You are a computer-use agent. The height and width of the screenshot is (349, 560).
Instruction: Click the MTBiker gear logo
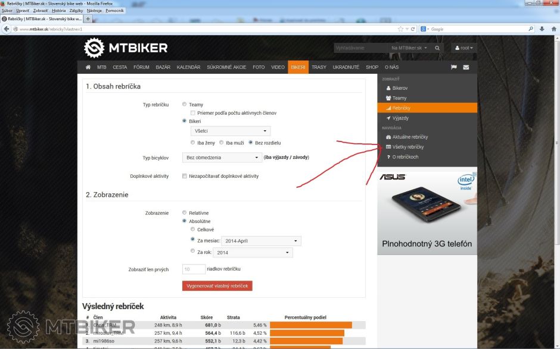94,48
